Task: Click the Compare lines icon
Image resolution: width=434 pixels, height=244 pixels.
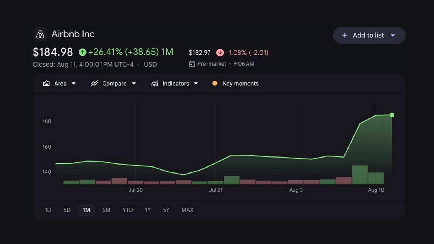Action: pyautogui.click(x=94, y=84)
